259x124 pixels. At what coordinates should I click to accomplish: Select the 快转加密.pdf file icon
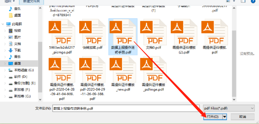point(92,32)
